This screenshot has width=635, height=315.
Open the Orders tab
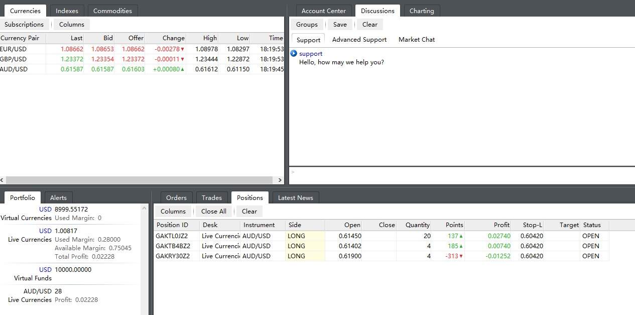click(x=176, y=197)
